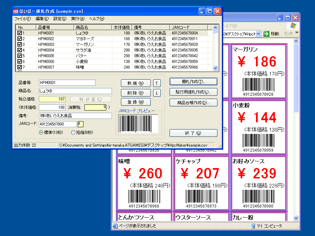Toggle checkbox for row 4 サラダ油
This screenshot has width=315, height=236.
[x=19, y=50]
